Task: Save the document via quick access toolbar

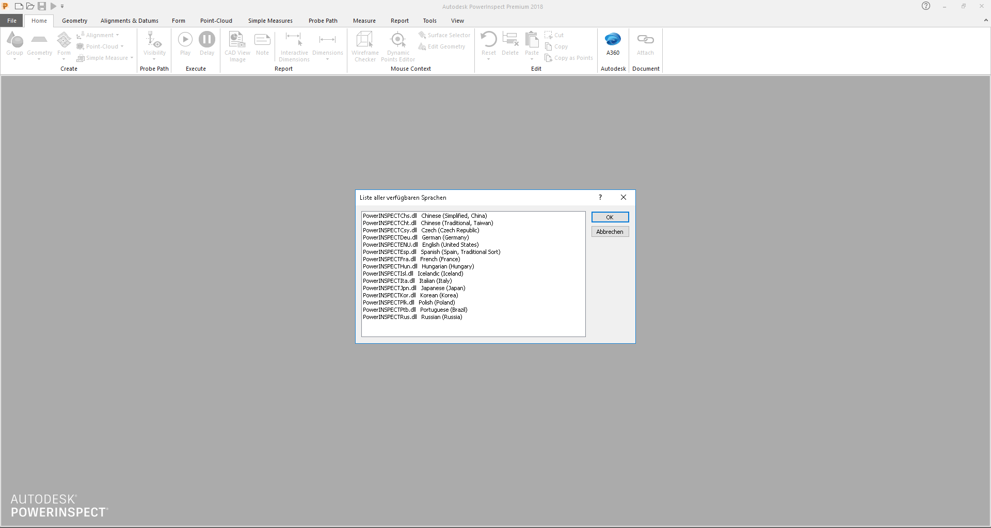Action: point(42,6)
